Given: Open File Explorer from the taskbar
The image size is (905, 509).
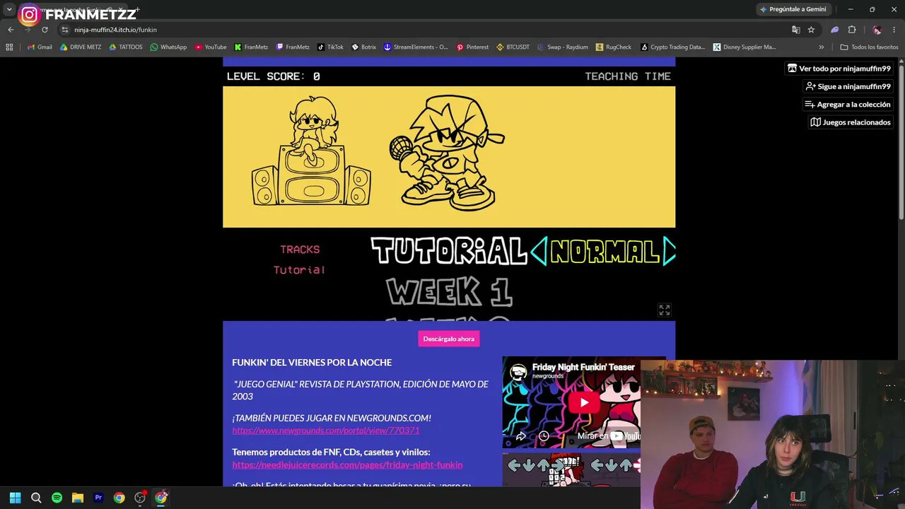Looking at the screenshot, I should tap(78, 498).
